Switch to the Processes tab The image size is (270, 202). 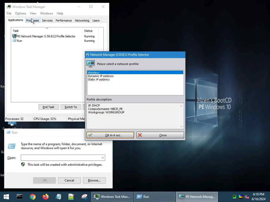tap(32, 21)
